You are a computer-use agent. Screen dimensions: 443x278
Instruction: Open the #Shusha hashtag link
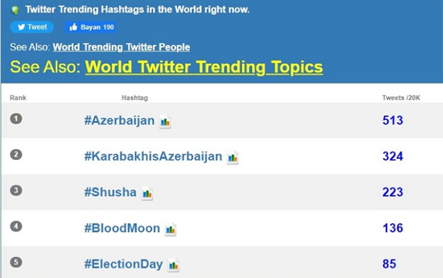point(110,193)
